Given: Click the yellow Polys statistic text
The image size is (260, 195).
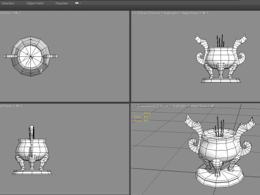Looking at the screenshot, I should 141,117.
